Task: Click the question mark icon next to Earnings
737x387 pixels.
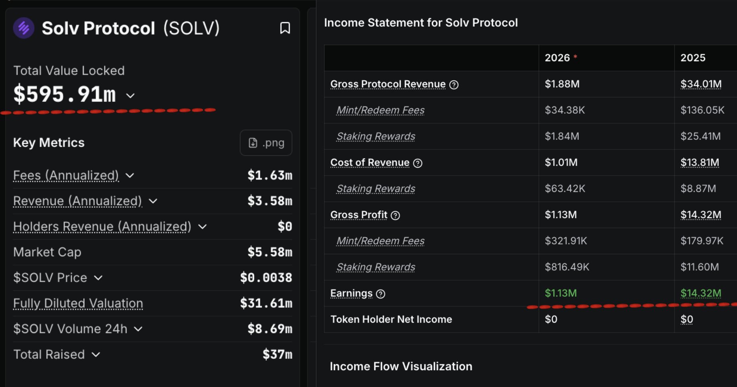Action: 381,294
